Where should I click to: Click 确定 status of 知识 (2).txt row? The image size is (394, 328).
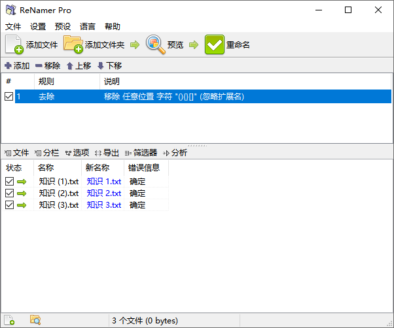[x=137, y=193]
